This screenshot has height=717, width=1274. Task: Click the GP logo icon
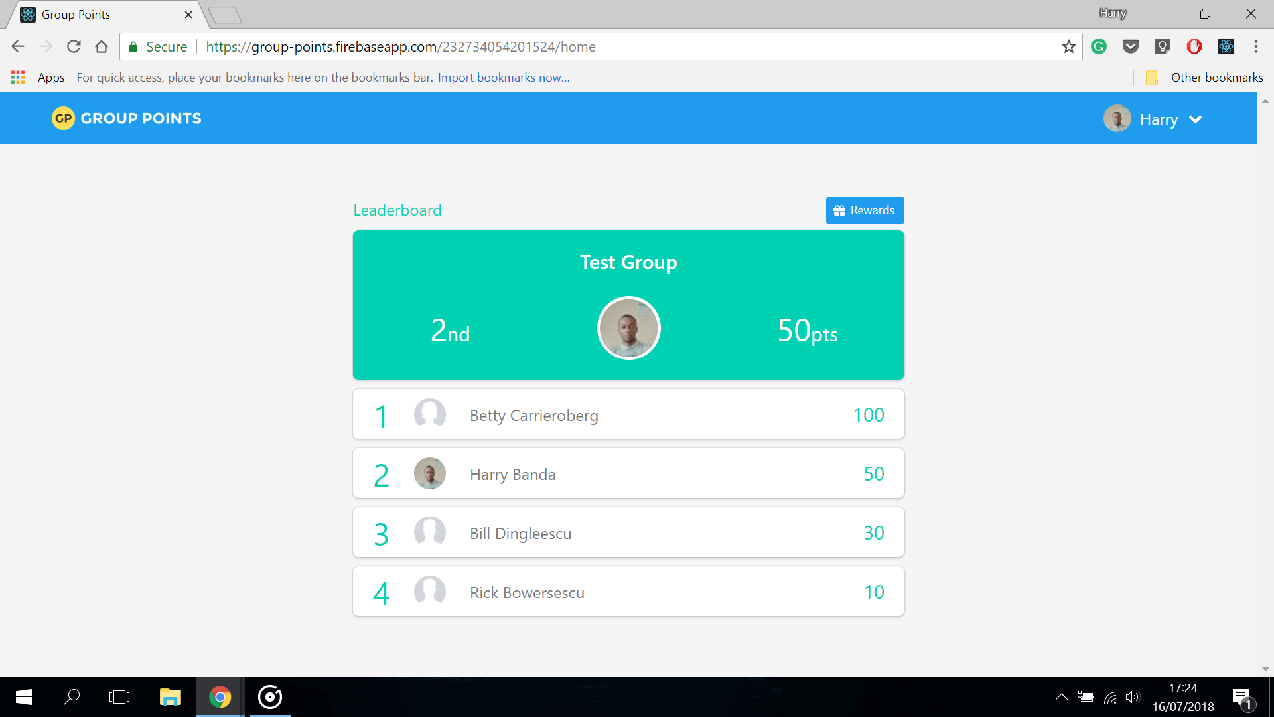[63, 118]
